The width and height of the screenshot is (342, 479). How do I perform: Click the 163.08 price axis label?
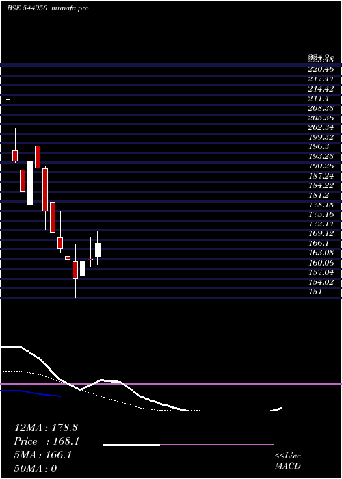tap(321, 253)
